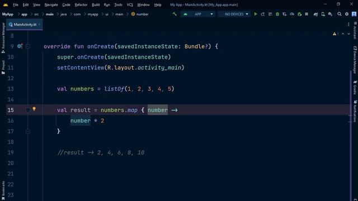The image size is (358, 201).
Task: Click the override gutter icon on line 9
Action: pos(20,46)
